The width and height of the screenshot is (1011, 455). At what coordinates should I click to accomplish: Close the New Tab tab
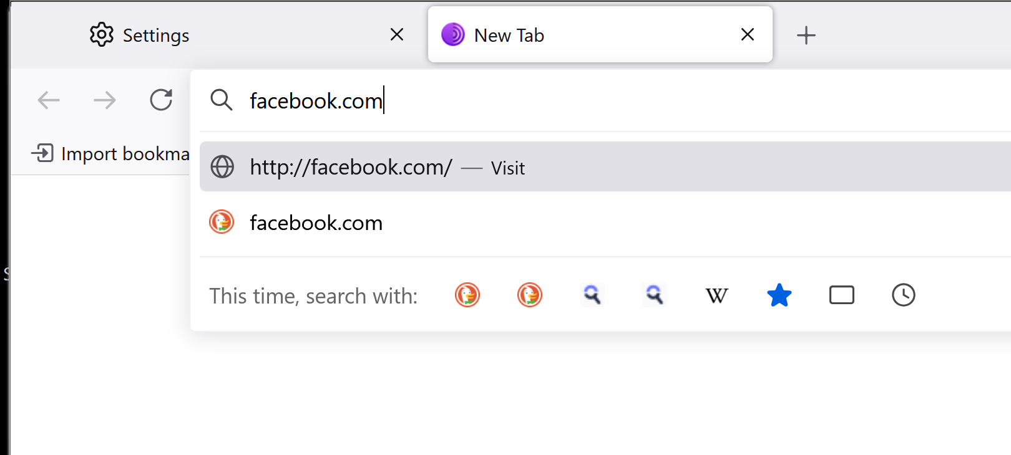pyautogui.click(x=748, y=35)
